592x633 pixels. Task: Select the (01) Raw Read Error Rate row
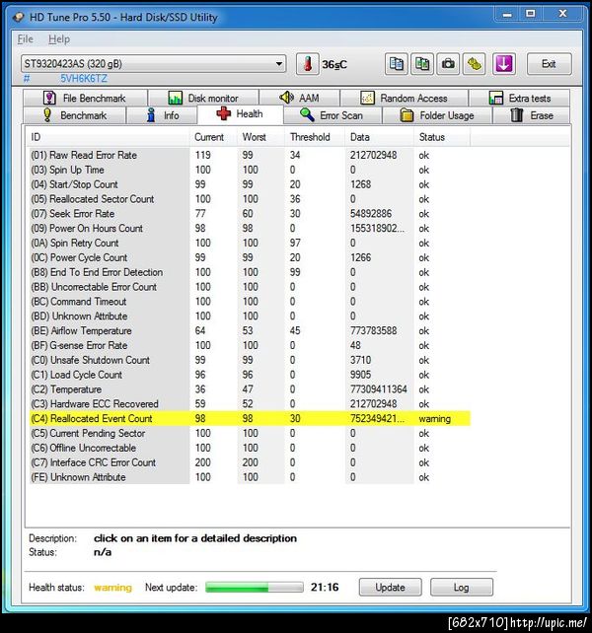250,155
